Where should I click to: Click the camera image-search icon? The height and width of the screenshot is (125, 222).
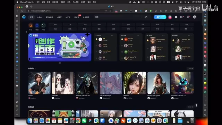tap(146, 17)
